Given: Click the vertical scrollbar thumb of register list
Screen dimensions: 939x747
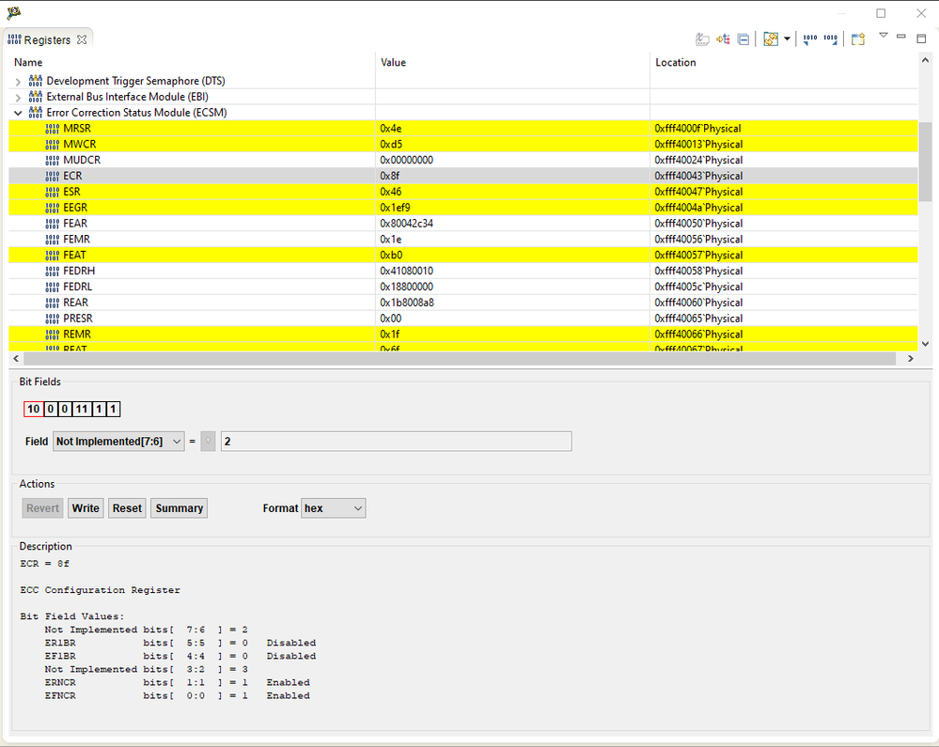Looking at the screenshot, I should coord(925,162).
